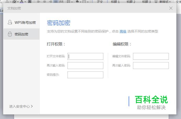Select the align left icon in toolbar
Image resolution: width=181 pixels, height=119 pixels.
39,2
